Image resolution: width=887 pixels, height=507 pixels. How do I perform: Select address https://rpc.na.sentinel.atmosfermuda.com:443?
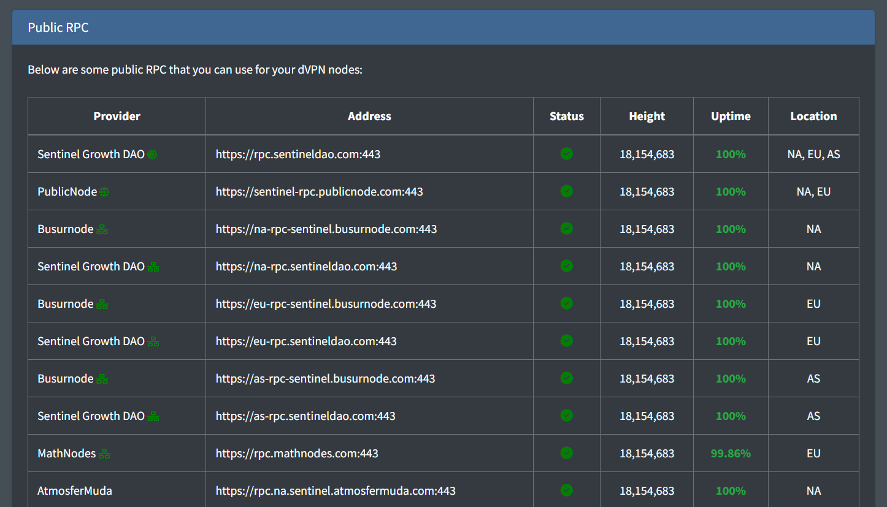pos(336,491)
